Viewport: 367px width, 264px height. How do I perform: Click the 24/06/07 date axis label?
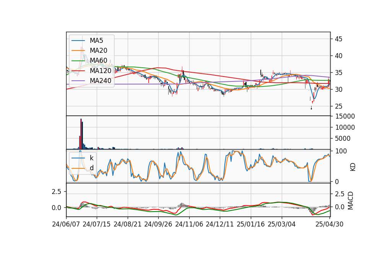[x=66, y=224]
